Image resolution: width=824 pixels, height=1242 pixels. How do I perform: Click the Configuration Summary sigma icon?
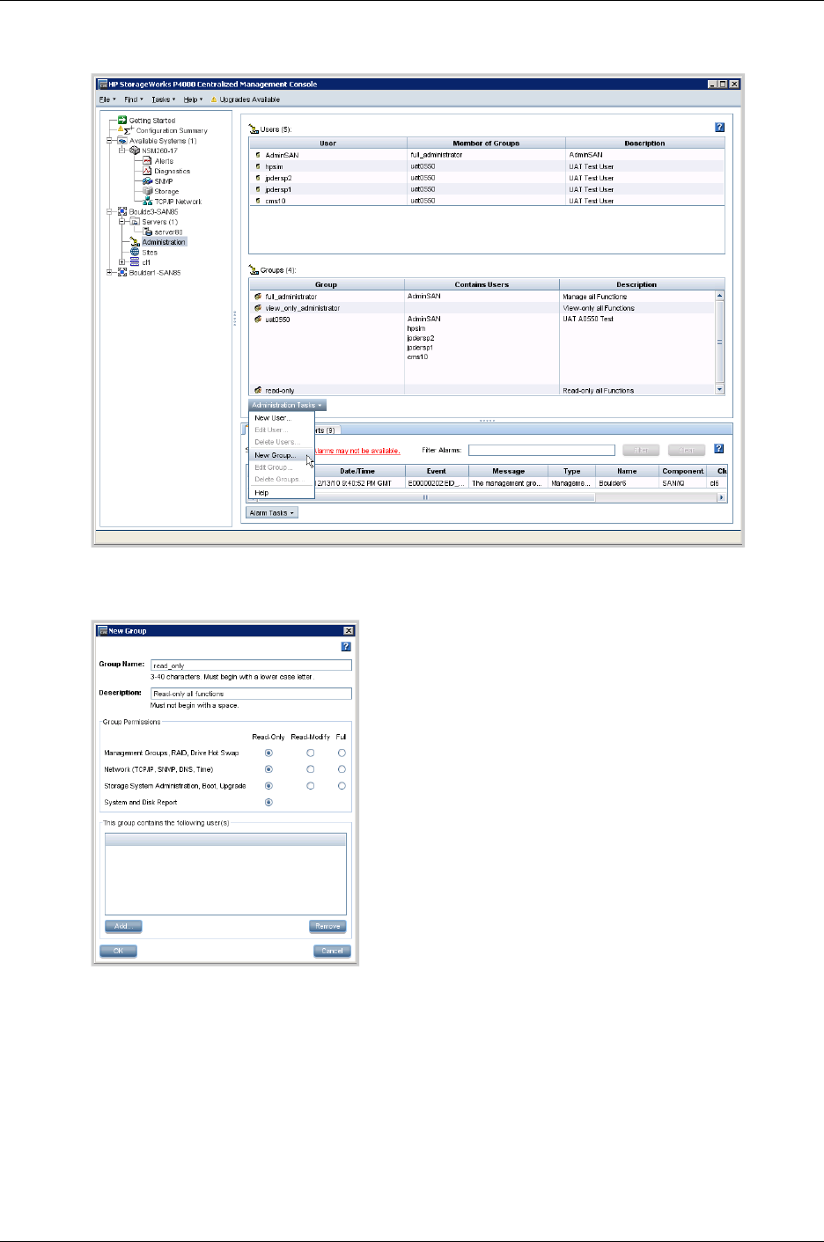pos(127,130)
